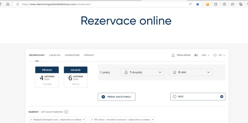The height and width of the screenshot is (123, 248).
Task: Click Přidat další pokoj button
Action: [117, 97]
